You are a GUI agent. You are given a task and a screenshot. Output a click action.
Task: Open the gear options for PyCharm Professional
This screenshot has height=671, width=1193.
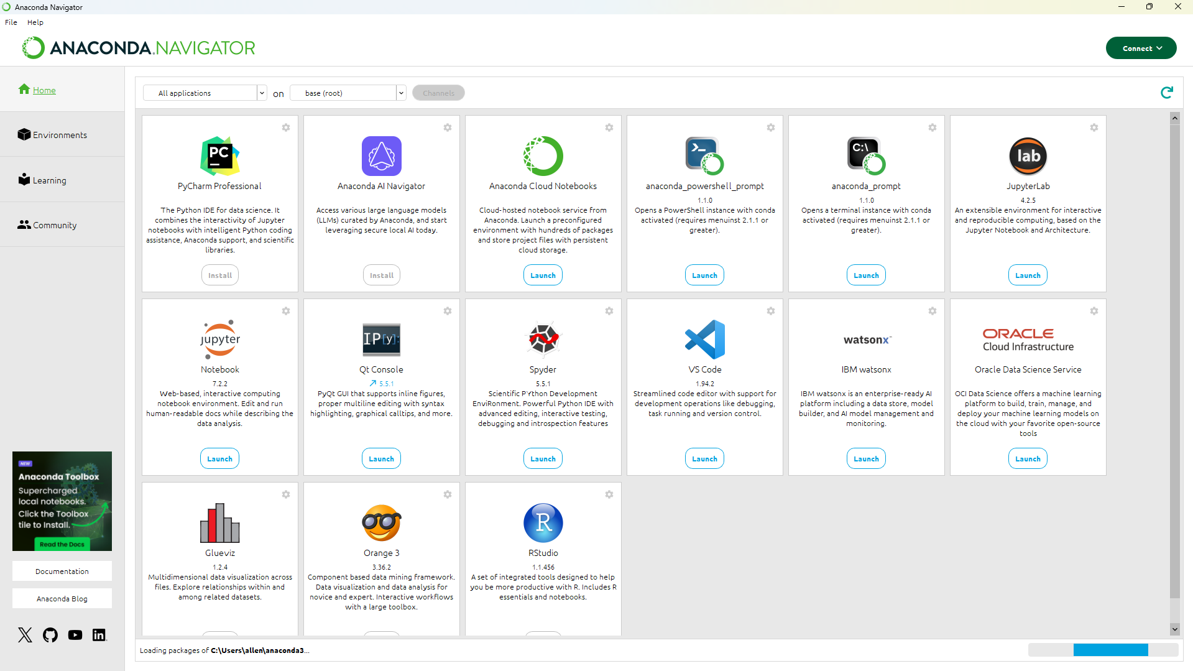(286, 127)
